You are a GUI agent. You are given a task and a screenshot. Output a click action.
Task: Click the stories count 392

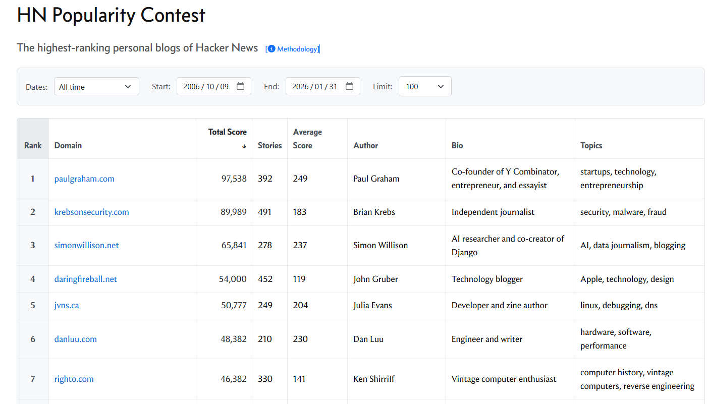tap(265, 179)
